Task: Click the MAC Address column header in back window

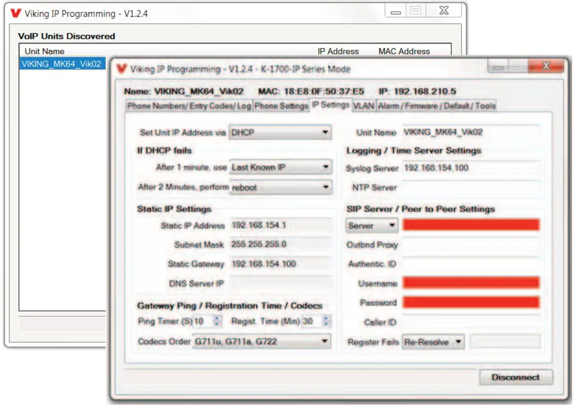Action: [404, 51]
